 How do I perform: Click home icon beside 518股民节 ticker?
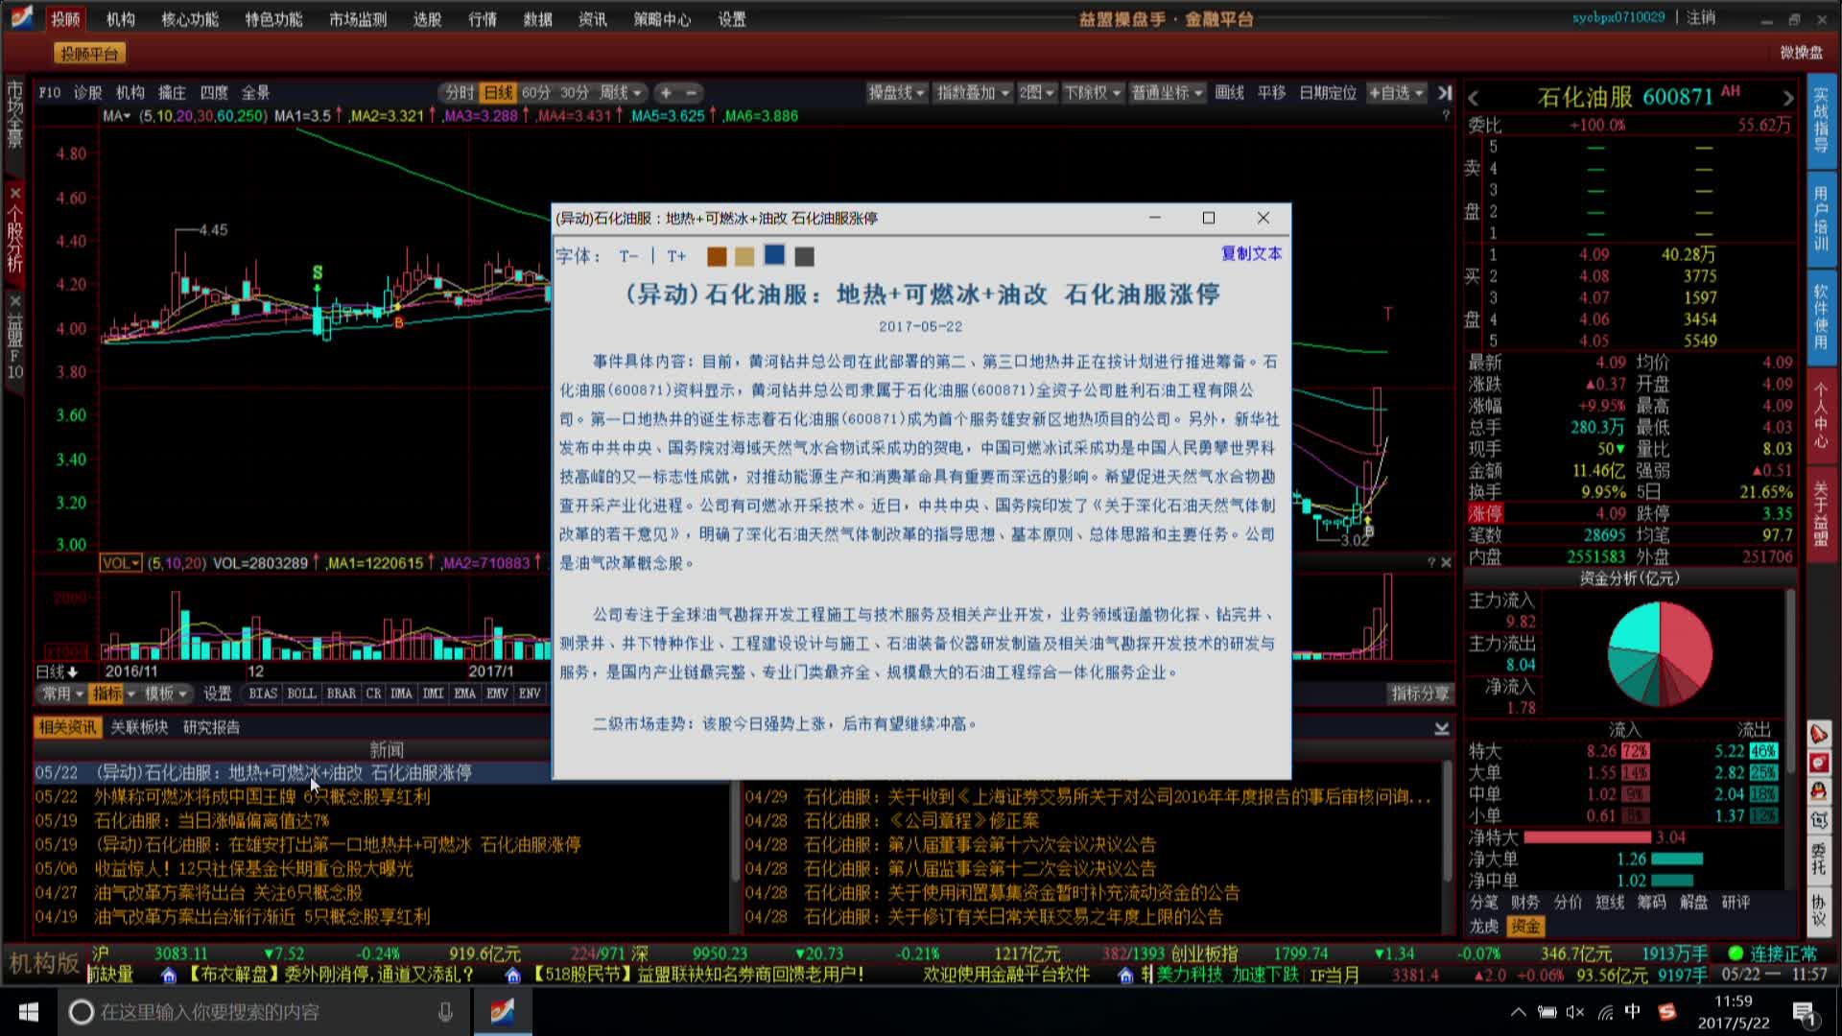[513, 976]
